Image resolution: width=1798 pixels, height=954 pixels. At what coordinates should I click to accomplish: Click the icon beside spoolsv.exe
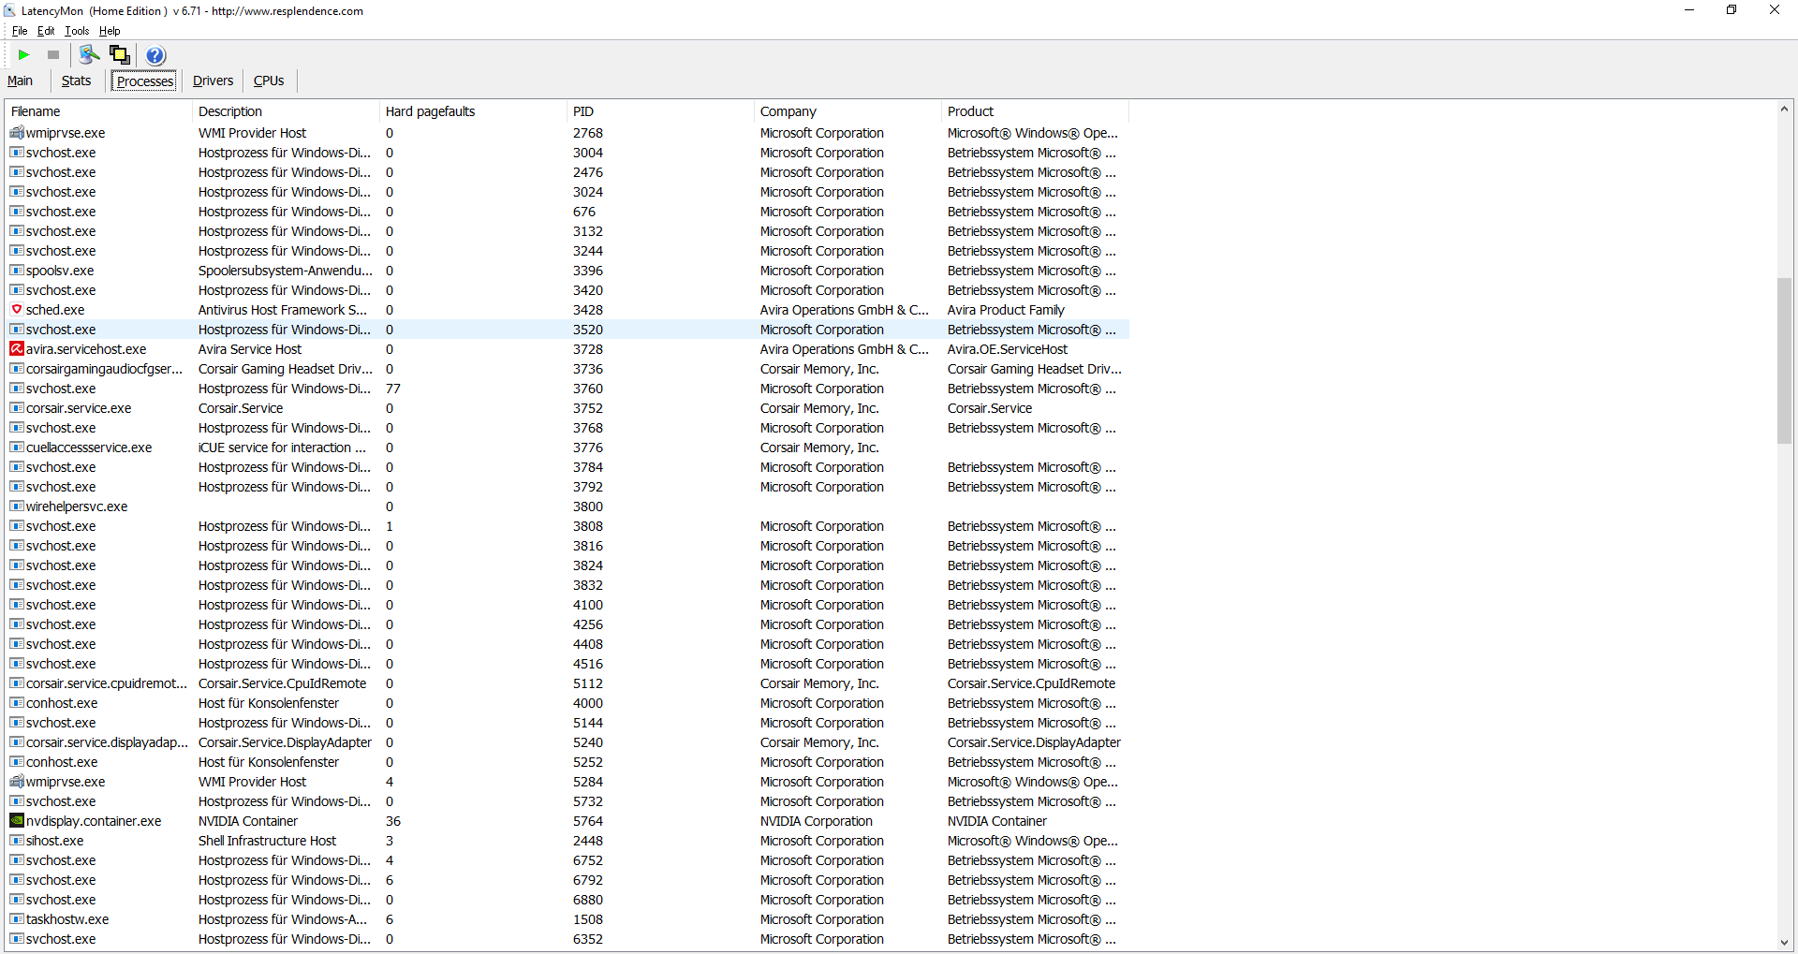coord(17,271)
